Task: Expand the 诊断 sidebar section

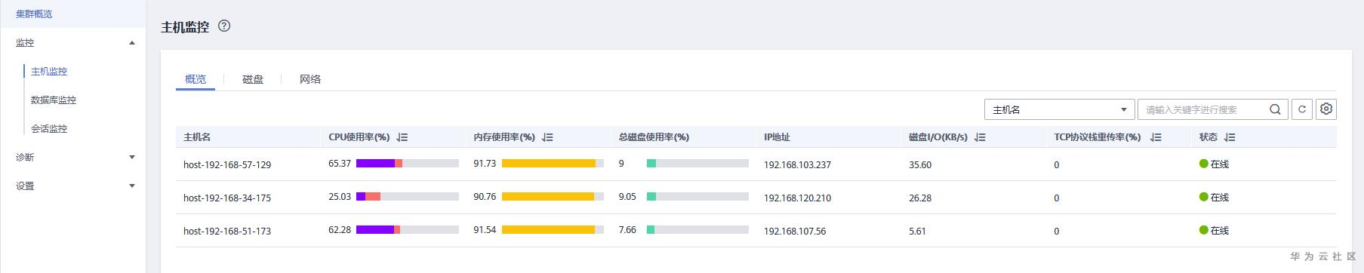Action: (x=132, y=158)
